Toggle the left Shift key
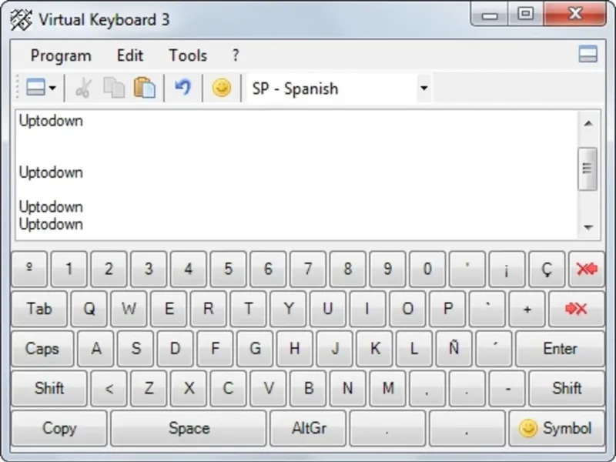 pyautogui.click(x=49, y=388)
